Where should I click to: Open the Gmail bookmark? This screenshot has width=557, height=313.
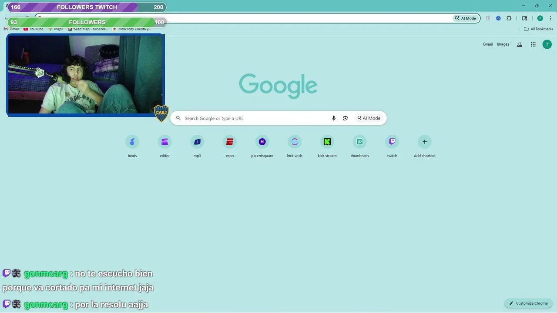[x=11, y=29]
